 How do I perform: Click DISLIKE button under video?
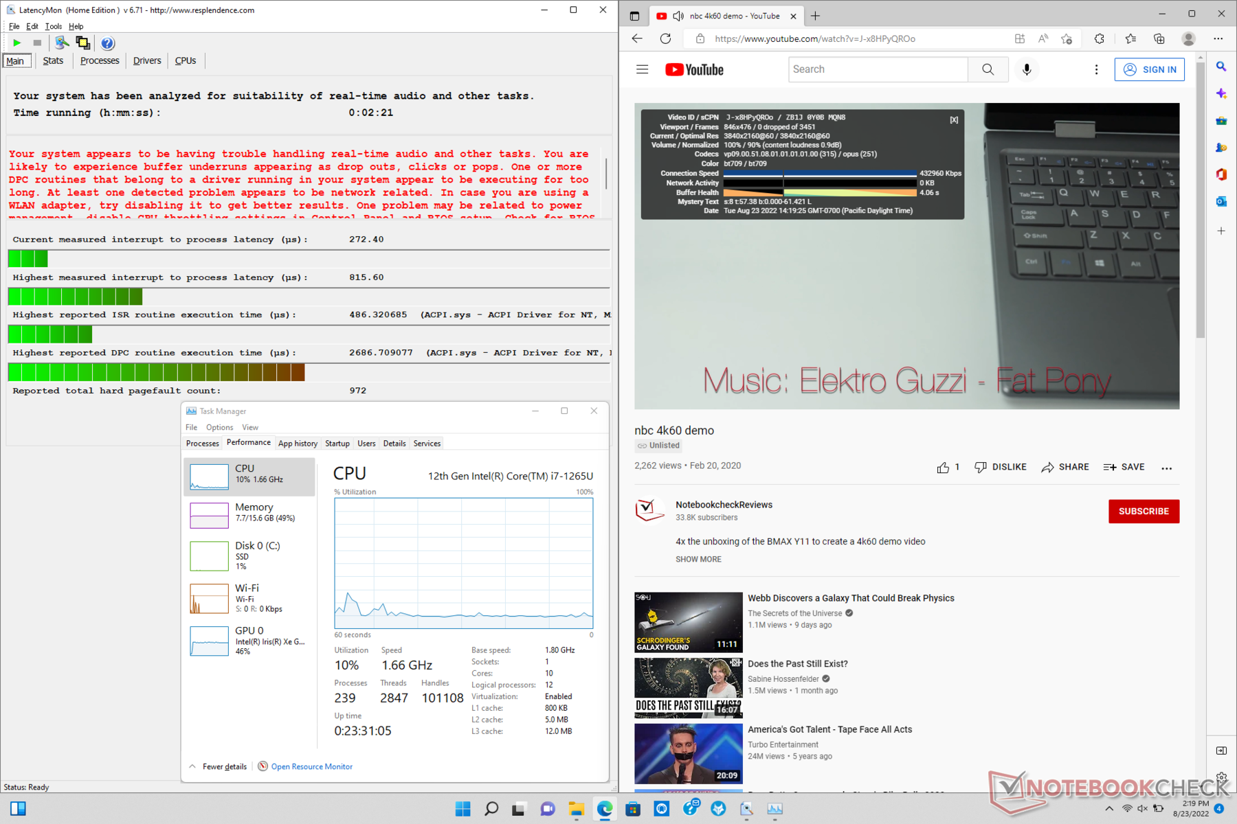pyautogui.click(x=1001, y=467)
